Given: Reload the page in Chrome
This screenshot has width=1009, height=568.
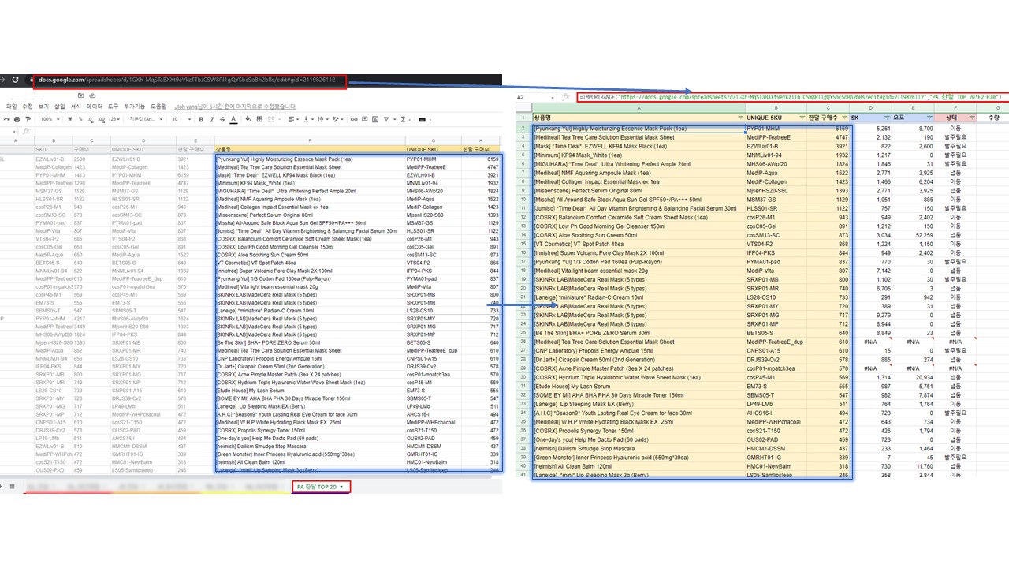Looking at the screenshot, I should 15,80.
